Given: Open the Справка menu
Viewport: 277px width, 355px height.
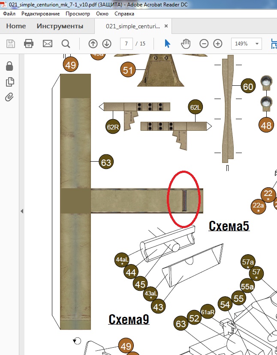Looking at the screenshot, I should 124,14.
